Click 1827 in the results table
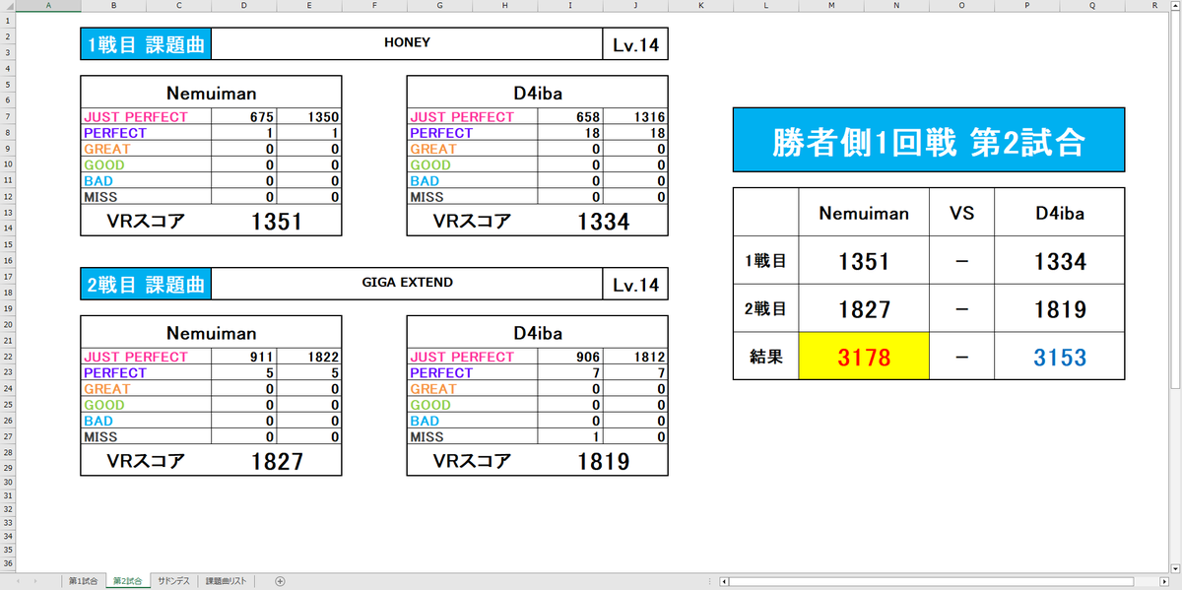 point(864,309)
